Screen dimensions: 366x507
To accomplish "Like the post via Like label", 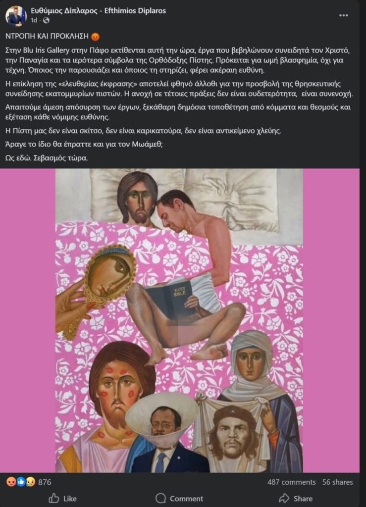I will coord(70,499).
